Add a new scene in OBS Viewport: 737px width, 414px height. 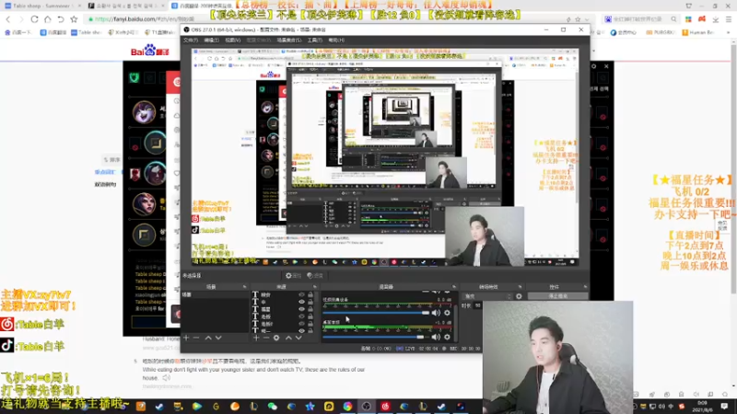pos(186,338)
